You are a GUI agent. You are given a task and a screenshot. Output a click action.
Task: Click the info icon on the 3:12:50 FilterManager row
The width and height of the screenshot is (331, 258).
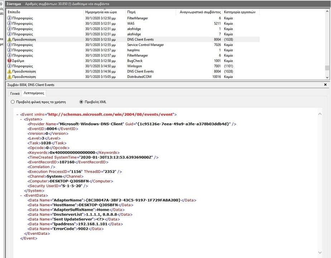9,18
